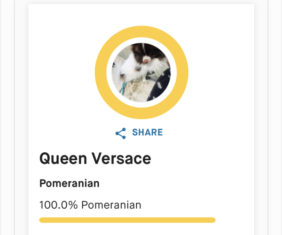Click the top of the yellow ring
This screenshot has height=235, width=282.
coord(141,32)
